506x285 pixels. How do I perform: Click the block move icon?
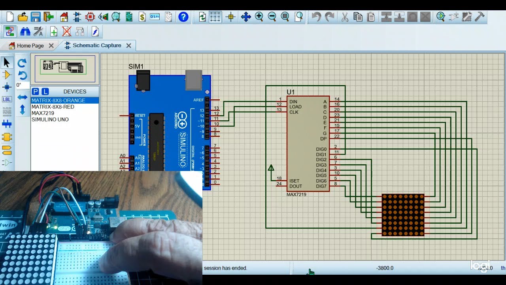point(399,17)
